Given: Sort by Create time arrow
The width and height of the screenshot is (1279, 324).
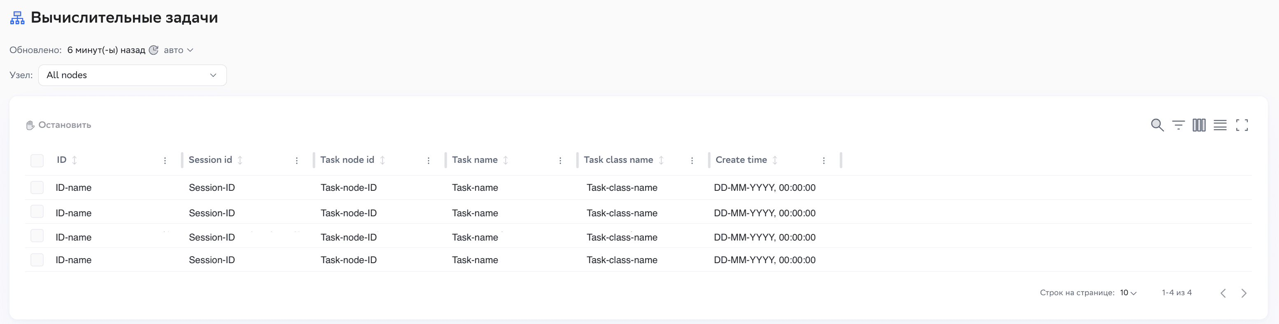Looking at the screenshot, I should [775, 160].
